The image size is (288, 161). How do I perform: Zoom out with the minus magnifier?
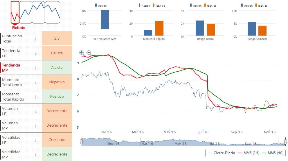click(x=89, y=53)
